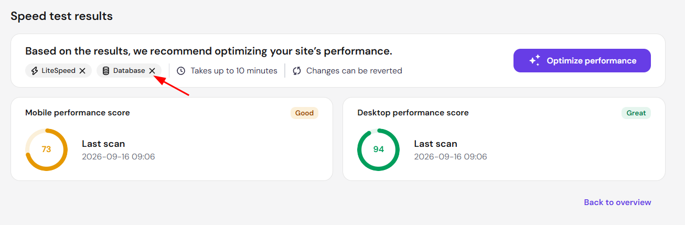
Task: Click the Changes can be reverted text
Action: (x=354, y=71)
